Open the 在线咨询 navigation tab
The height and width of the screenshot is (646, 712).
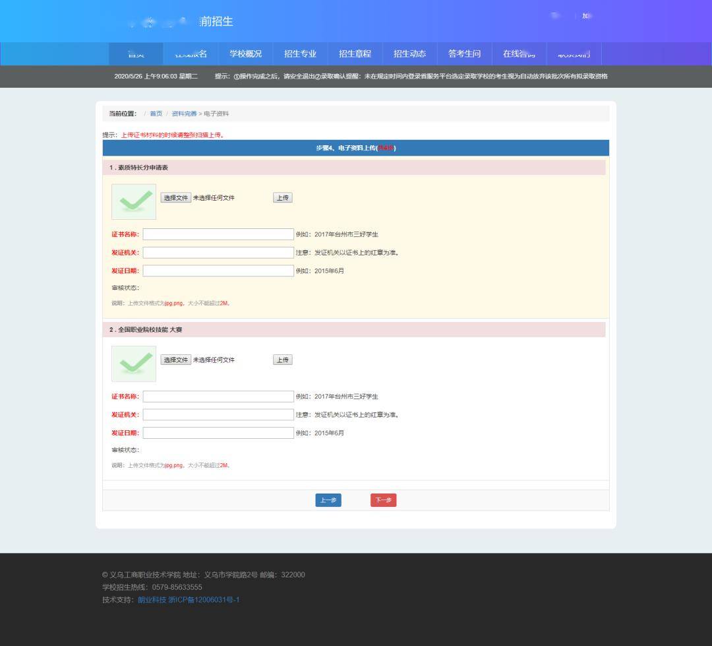coord(519,53)
